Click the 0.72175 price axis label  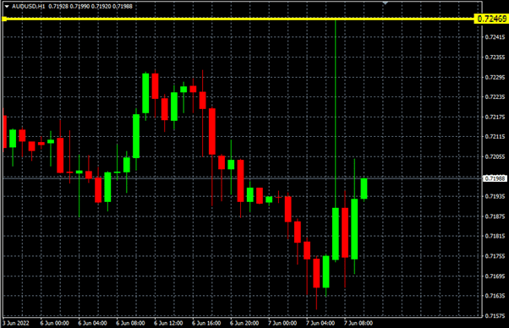pyautogui.click(x=495, y=117)
